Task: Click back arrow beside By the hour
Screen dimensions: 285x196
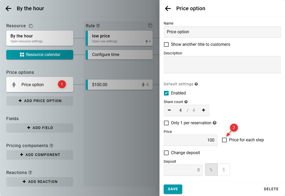Action: coord(8,8)
